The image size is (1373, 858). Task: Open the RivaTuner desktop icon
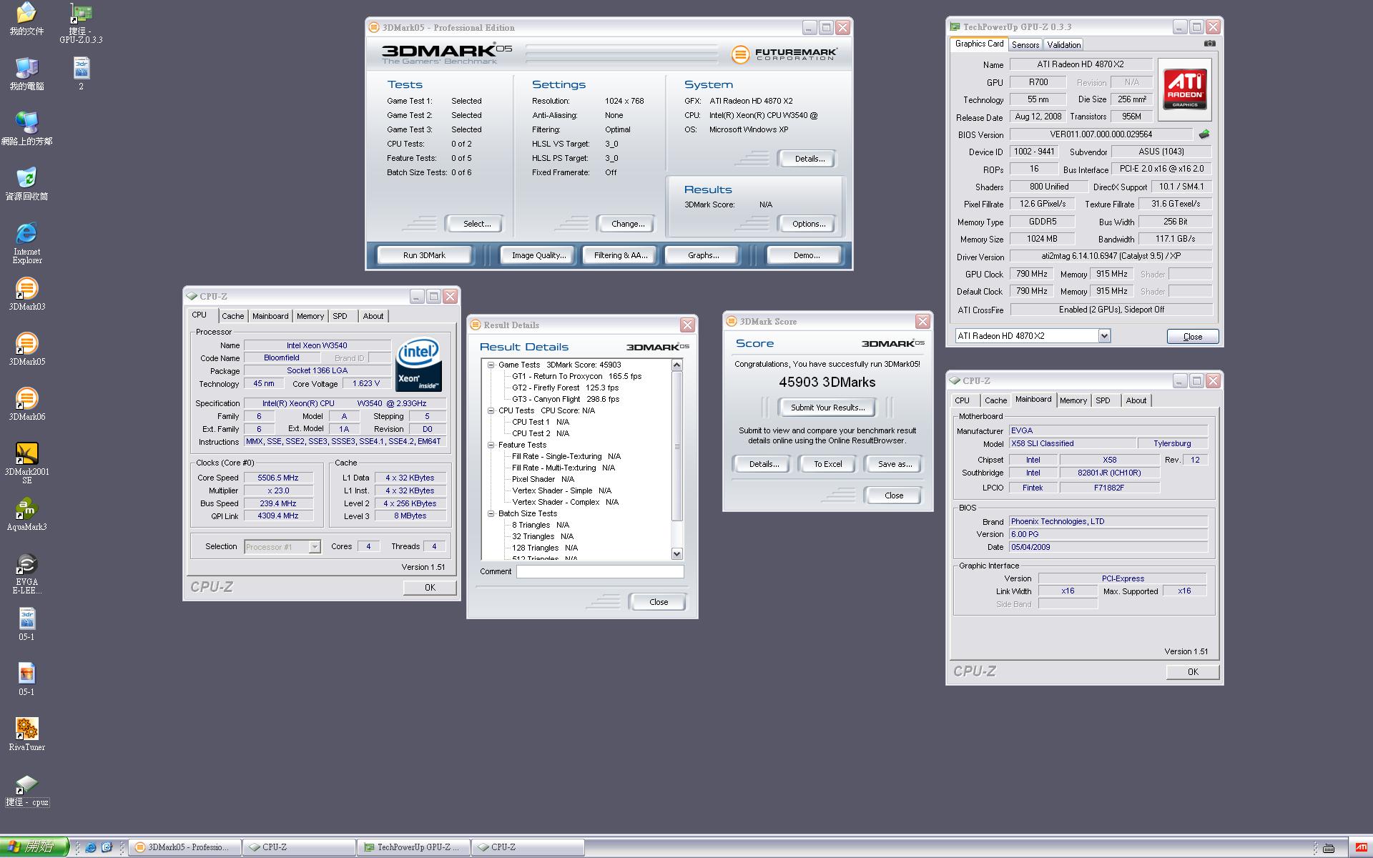26,734
